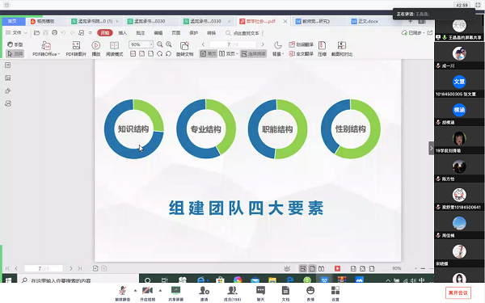Click the page number input field

(x=233, y=44)
